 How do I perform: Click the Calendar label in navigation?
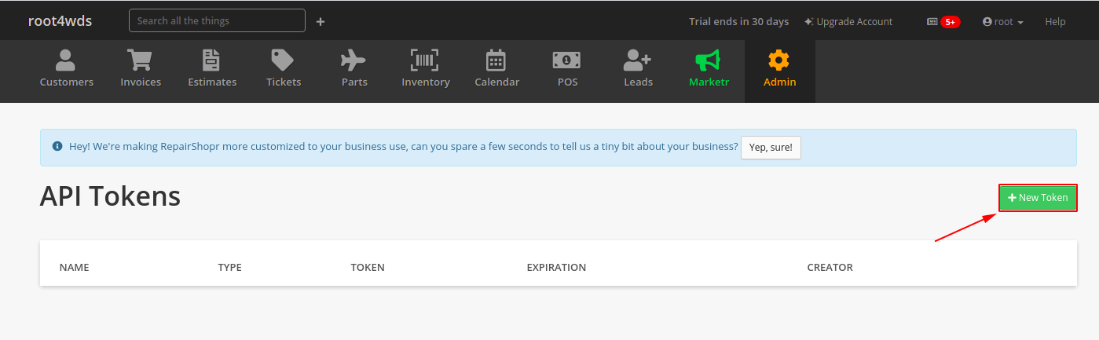click(x=497, y=82)
